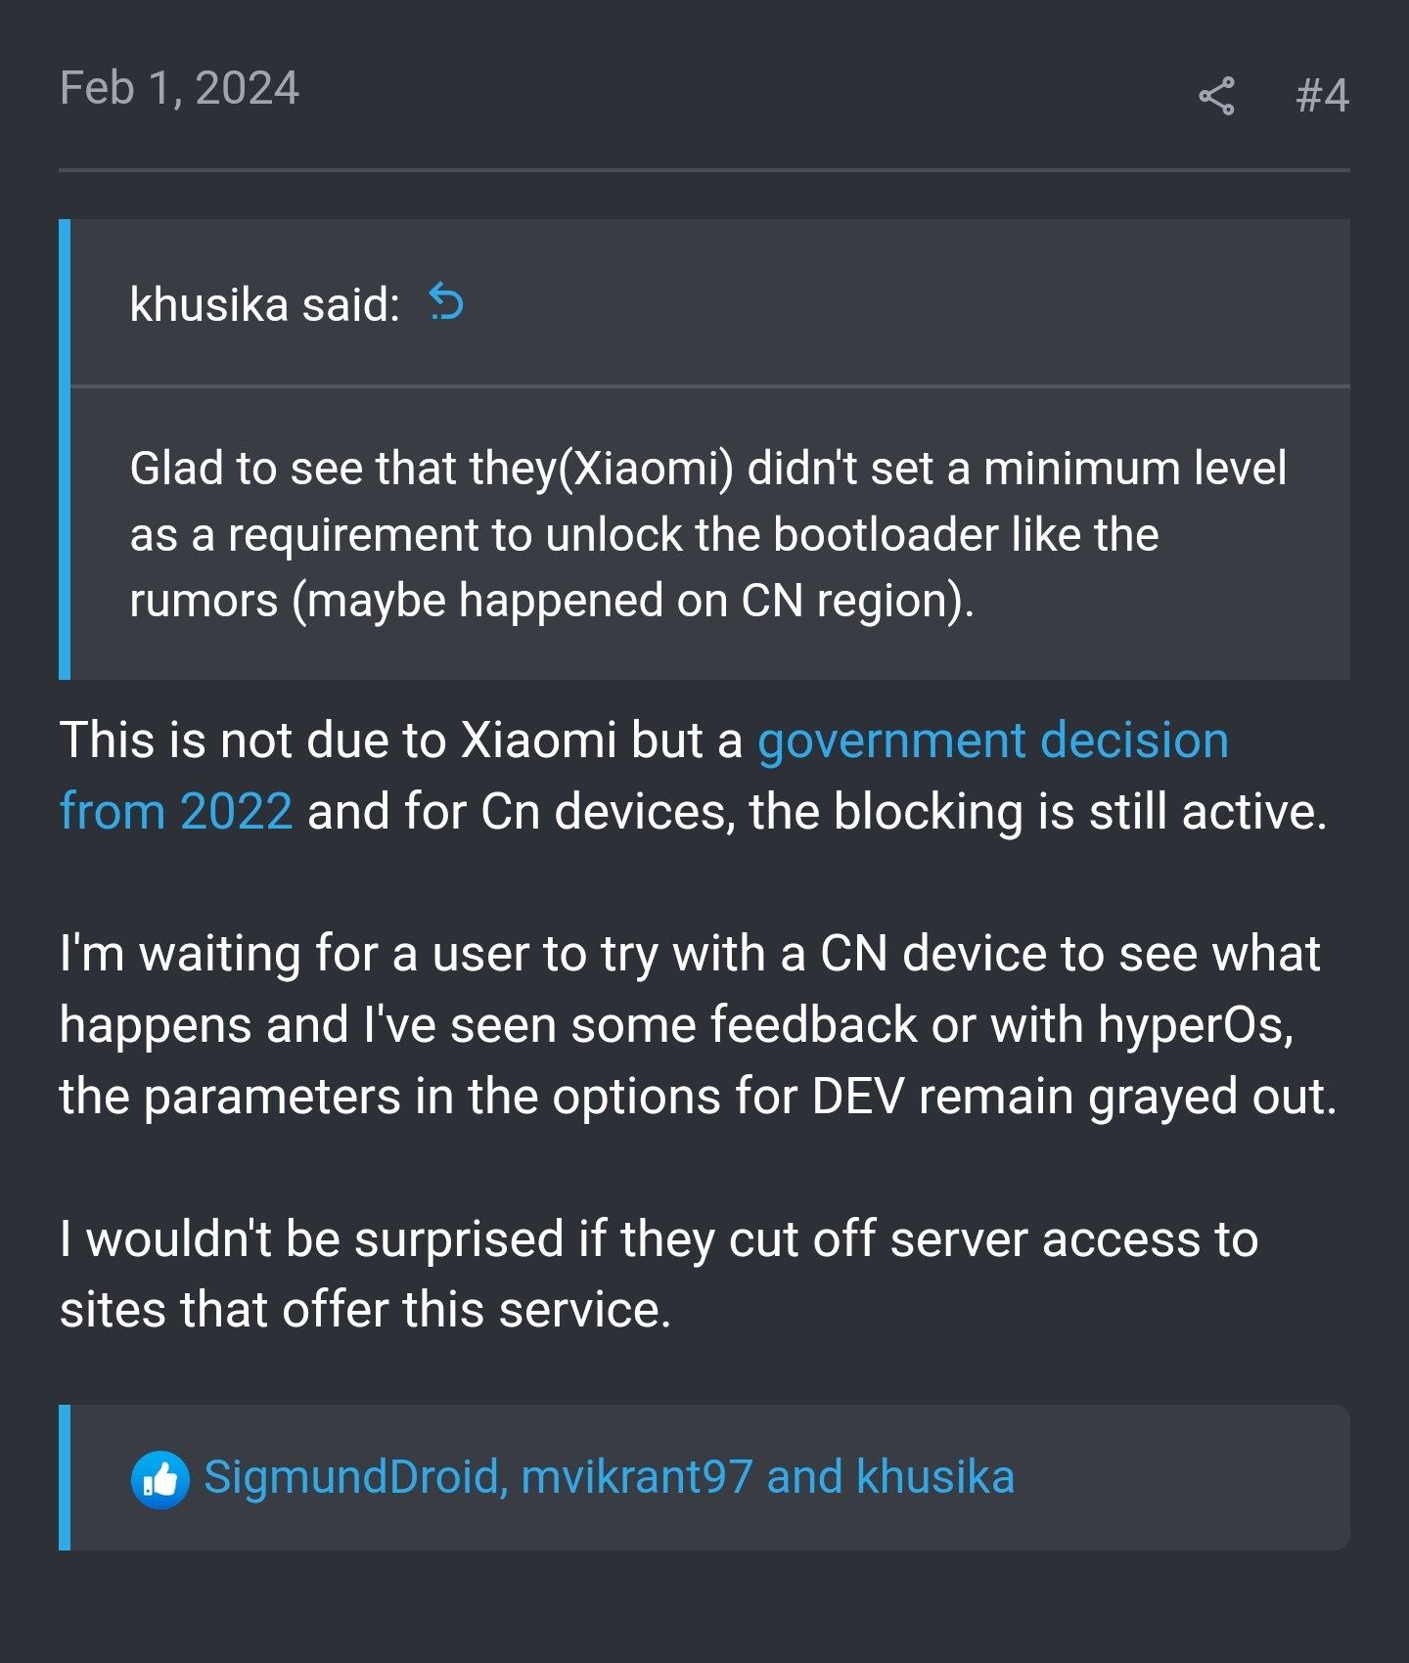Click the blue thumbs-up reaction icon
Viewport: 1409px width, 1663px height.
click(159, 1479)
